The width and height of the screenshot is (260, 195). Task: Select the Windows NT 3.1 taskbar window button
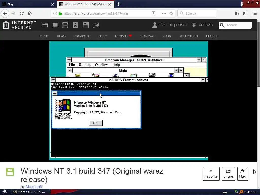[30, 192]
